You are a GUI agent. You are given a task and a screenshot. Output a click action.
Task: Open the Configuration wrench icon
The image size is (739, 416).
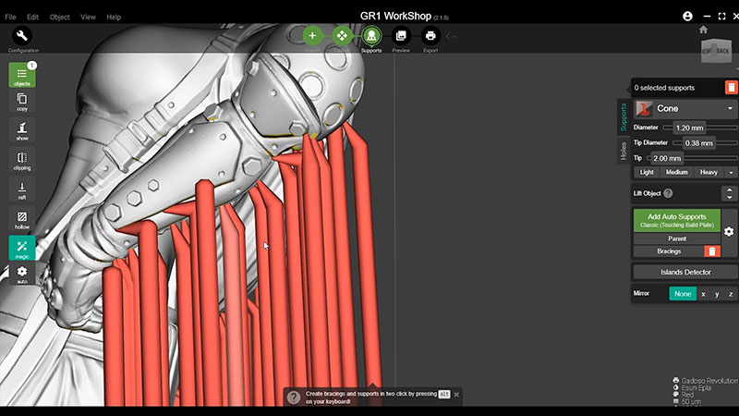pos(22,36)
